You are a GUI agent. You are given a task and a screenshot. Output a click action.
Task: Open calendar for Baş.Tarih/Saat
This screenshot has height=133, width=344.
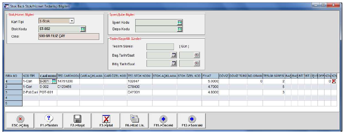click(x=173, y=55)
